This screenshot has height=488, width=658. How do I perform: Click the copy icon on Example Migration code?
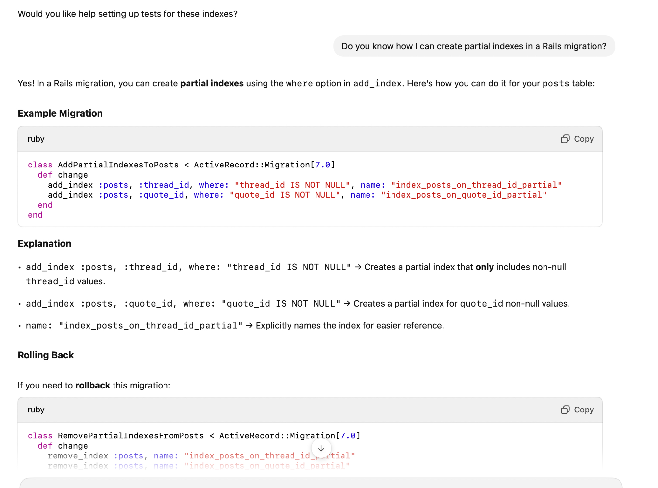pos(565,139)
